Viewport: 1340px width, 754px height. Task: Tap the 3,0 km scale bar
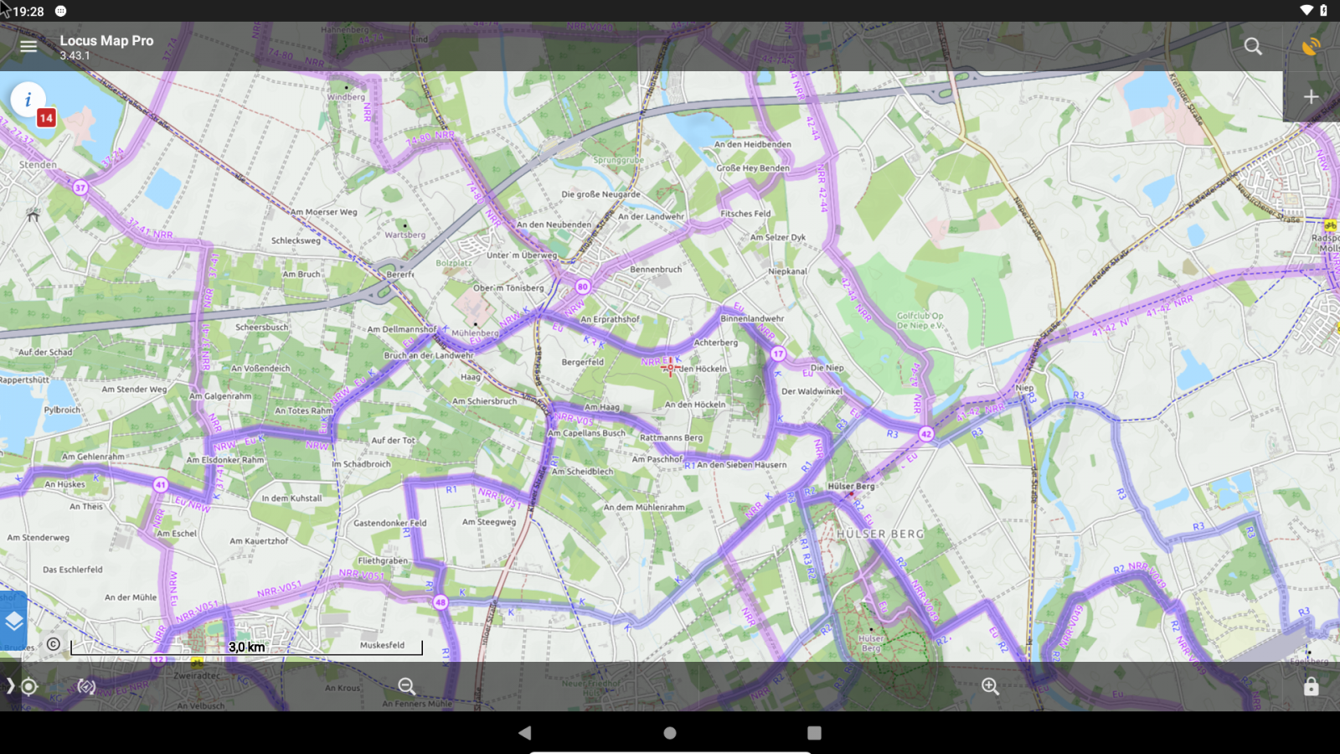click(x=247, y=648)
